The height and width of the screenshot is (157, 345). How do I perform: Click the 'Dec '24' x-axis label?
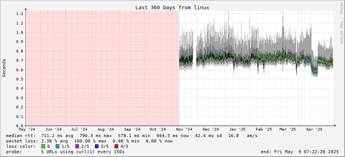tap(211, 129)
